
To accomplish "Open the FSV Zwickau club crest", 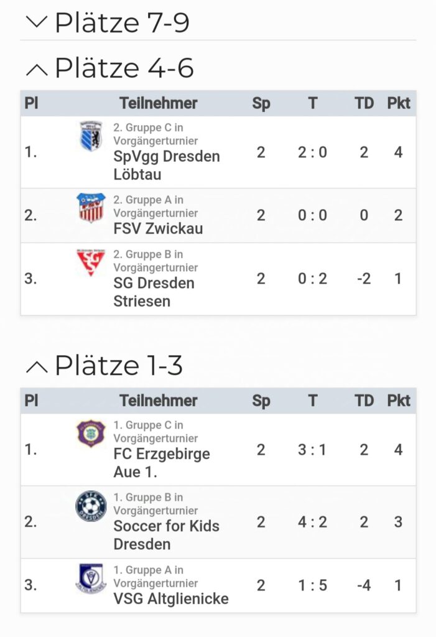I will [91, 208].
